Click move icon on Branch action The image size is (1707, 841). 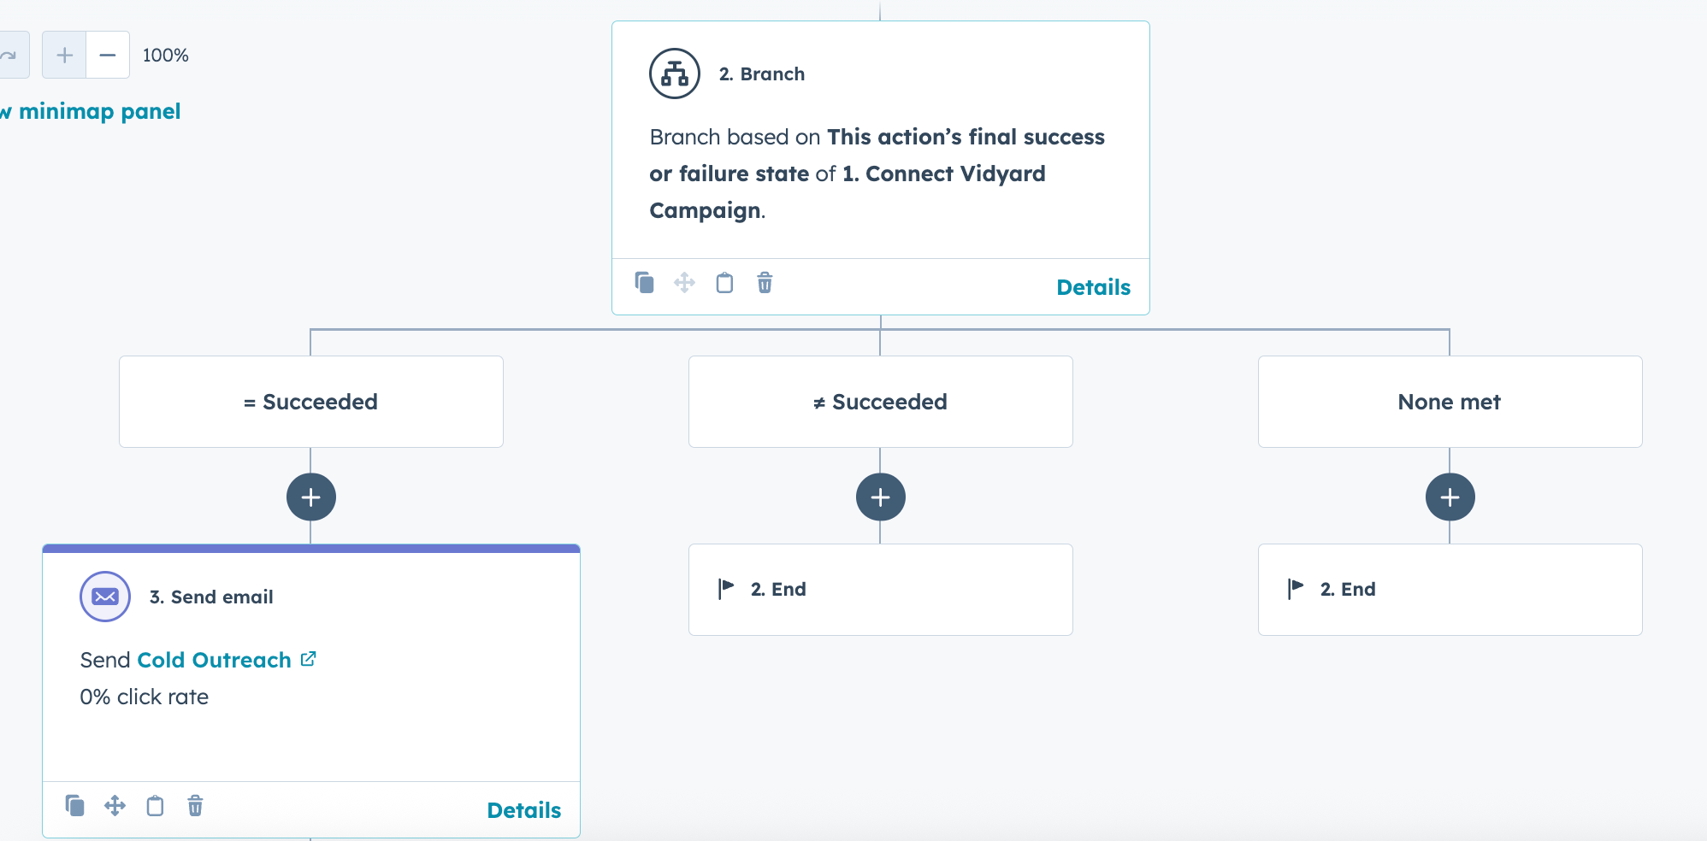point(684,283)
